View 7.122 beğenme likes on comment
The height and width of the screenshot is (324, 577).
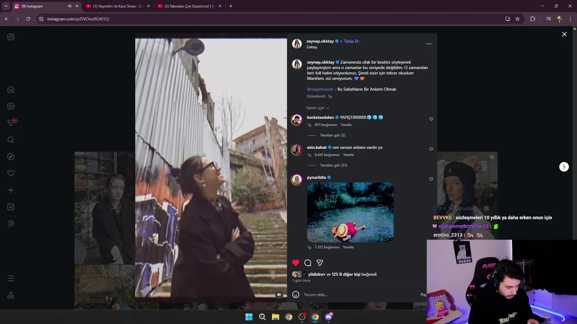click(x=327, y=247)
